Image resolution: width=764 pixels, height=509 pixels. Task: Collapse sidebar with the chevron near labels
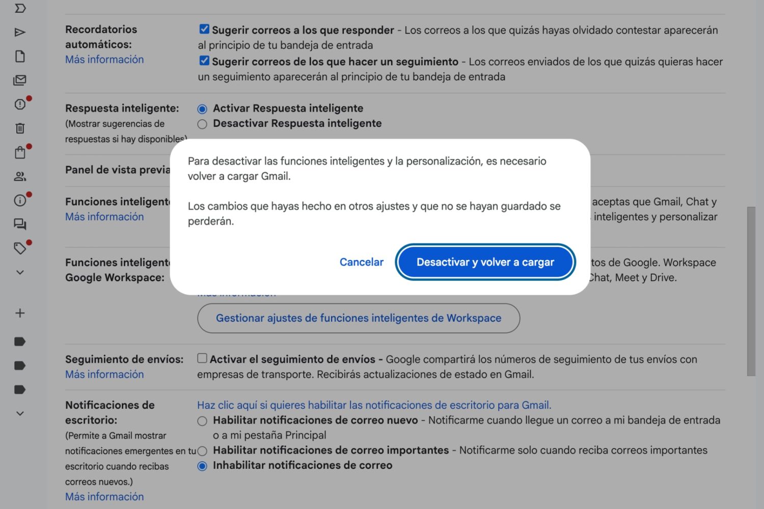pyautogui.click(x=20, y=272)
